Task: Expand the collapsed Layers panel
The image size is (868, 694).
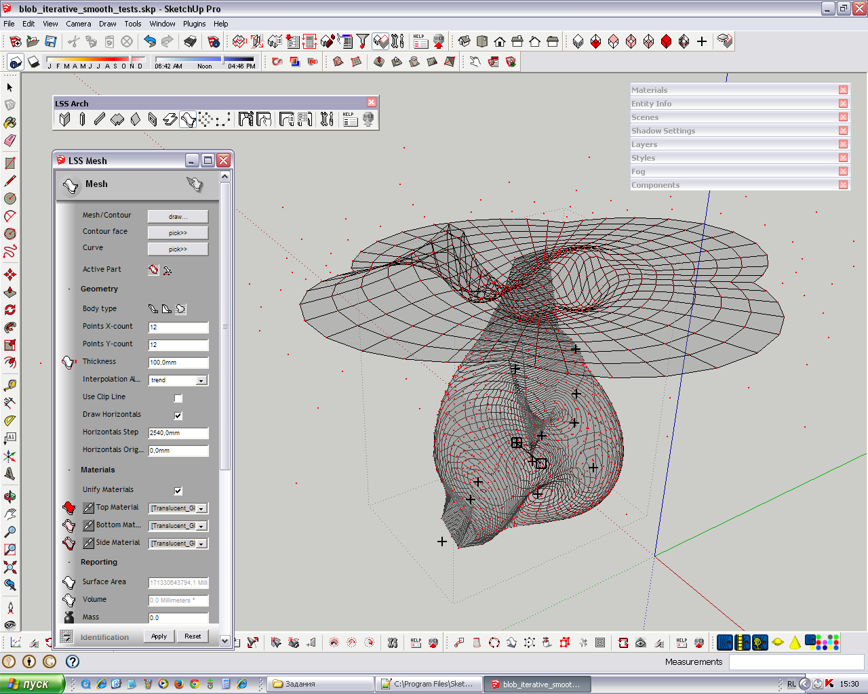Action: point(740,144)
